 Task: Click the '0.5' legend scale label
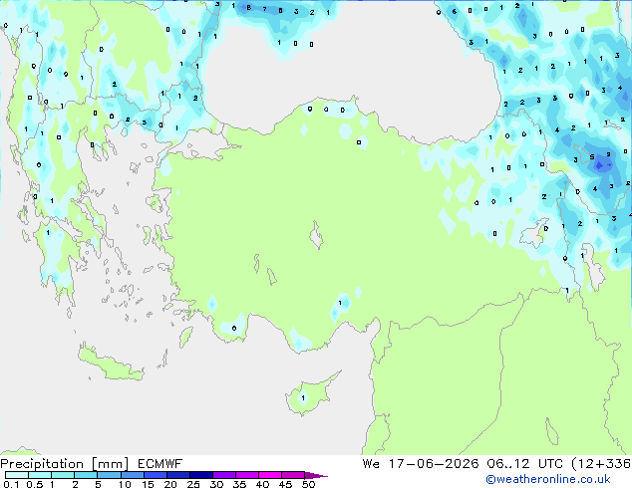[35, 484]
